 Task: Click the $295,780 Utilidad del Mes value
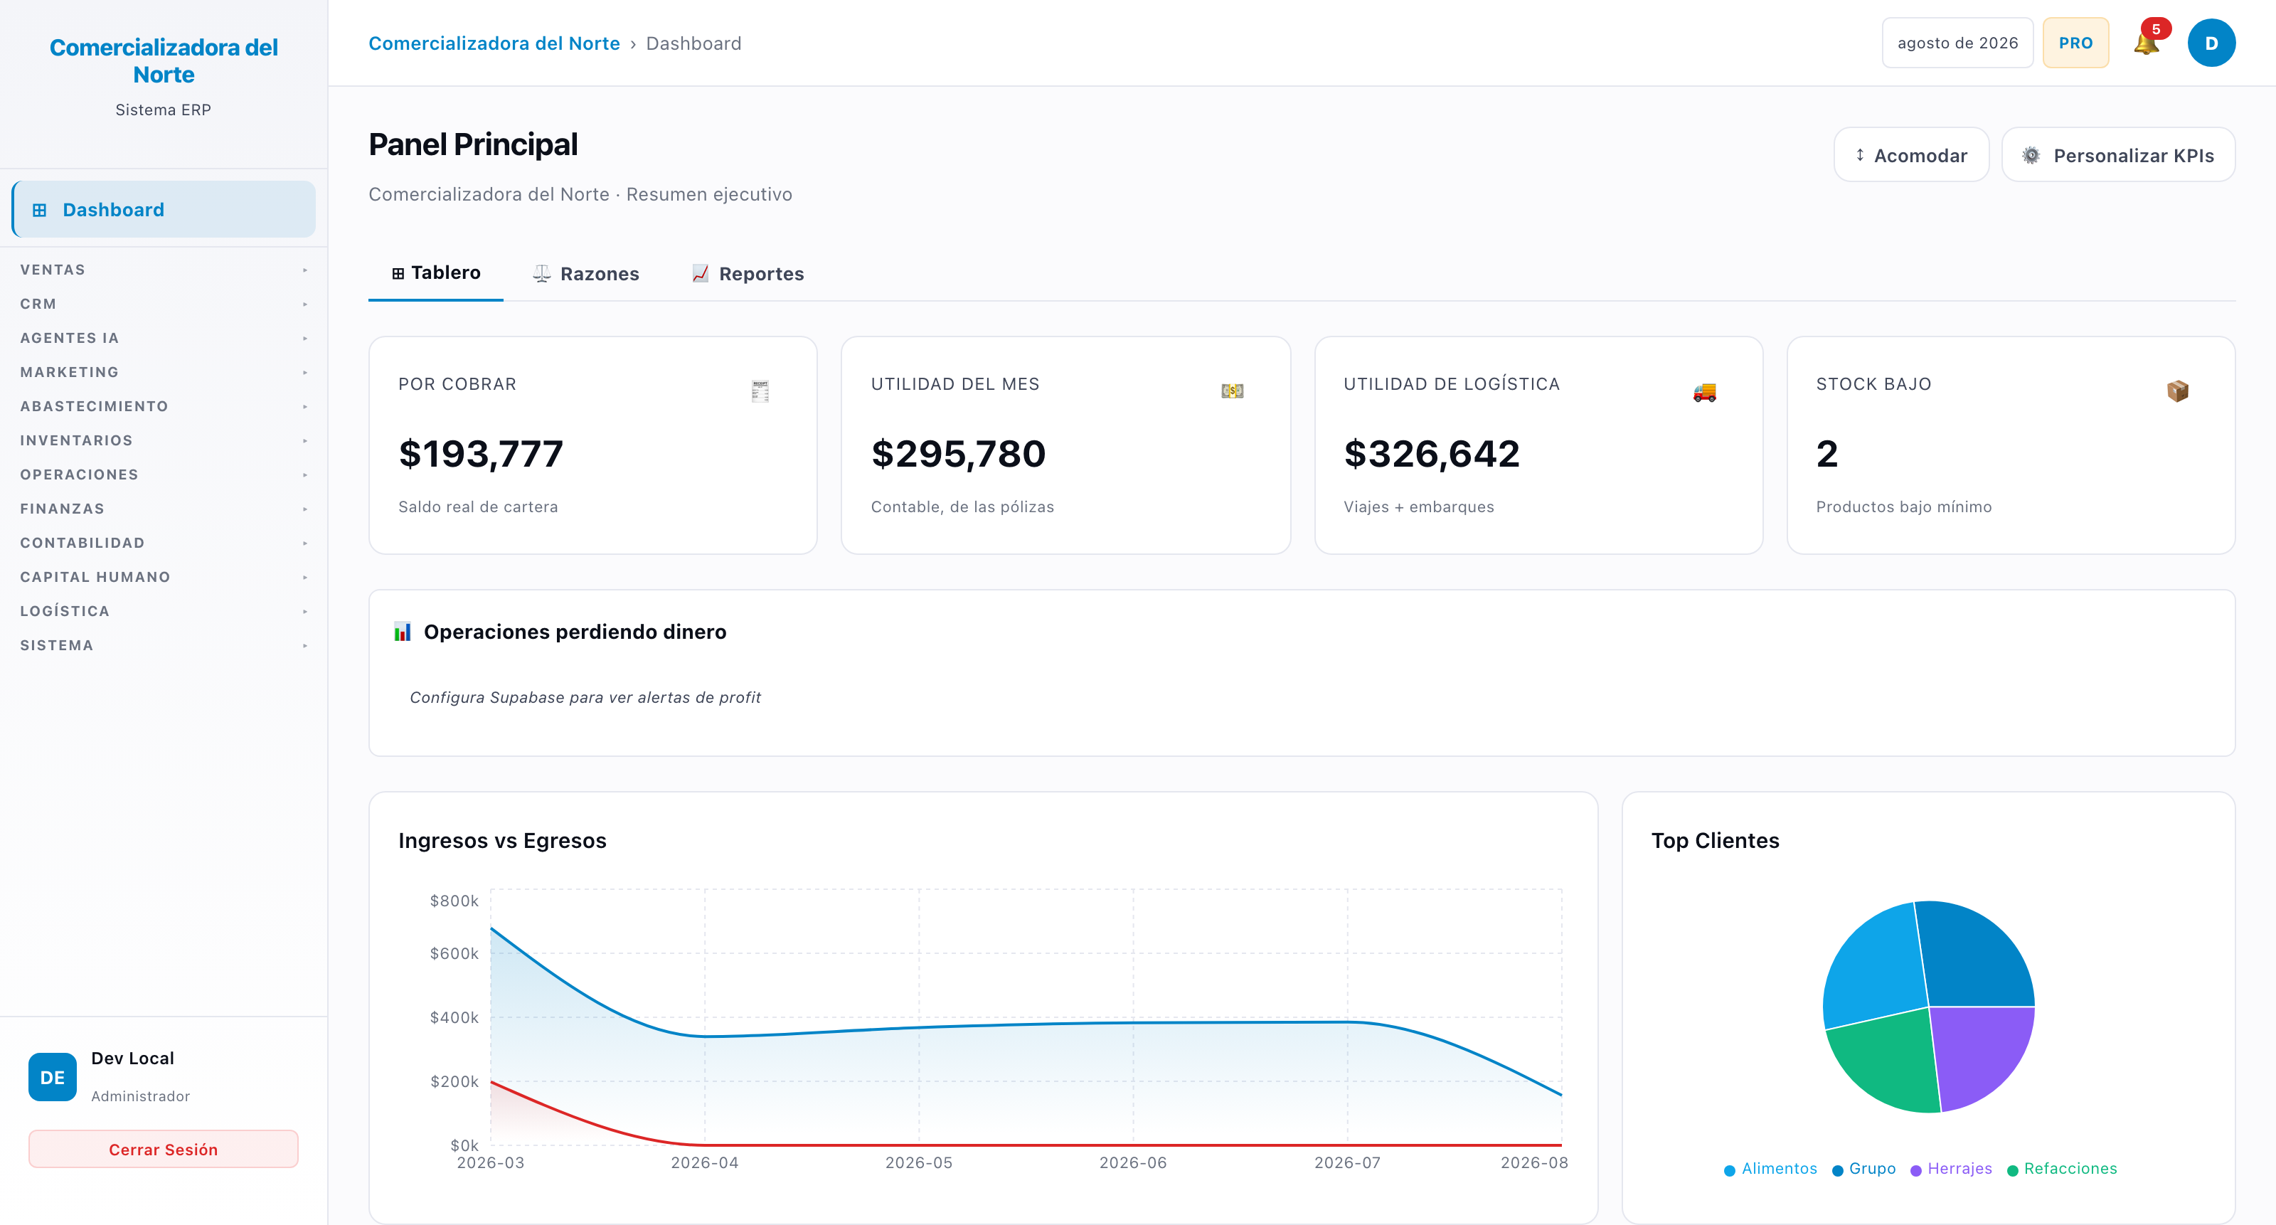click(958, 455)
